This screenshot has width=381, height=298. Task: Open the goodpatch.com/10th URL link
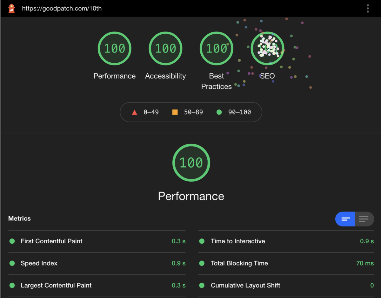tap(62, 9)
